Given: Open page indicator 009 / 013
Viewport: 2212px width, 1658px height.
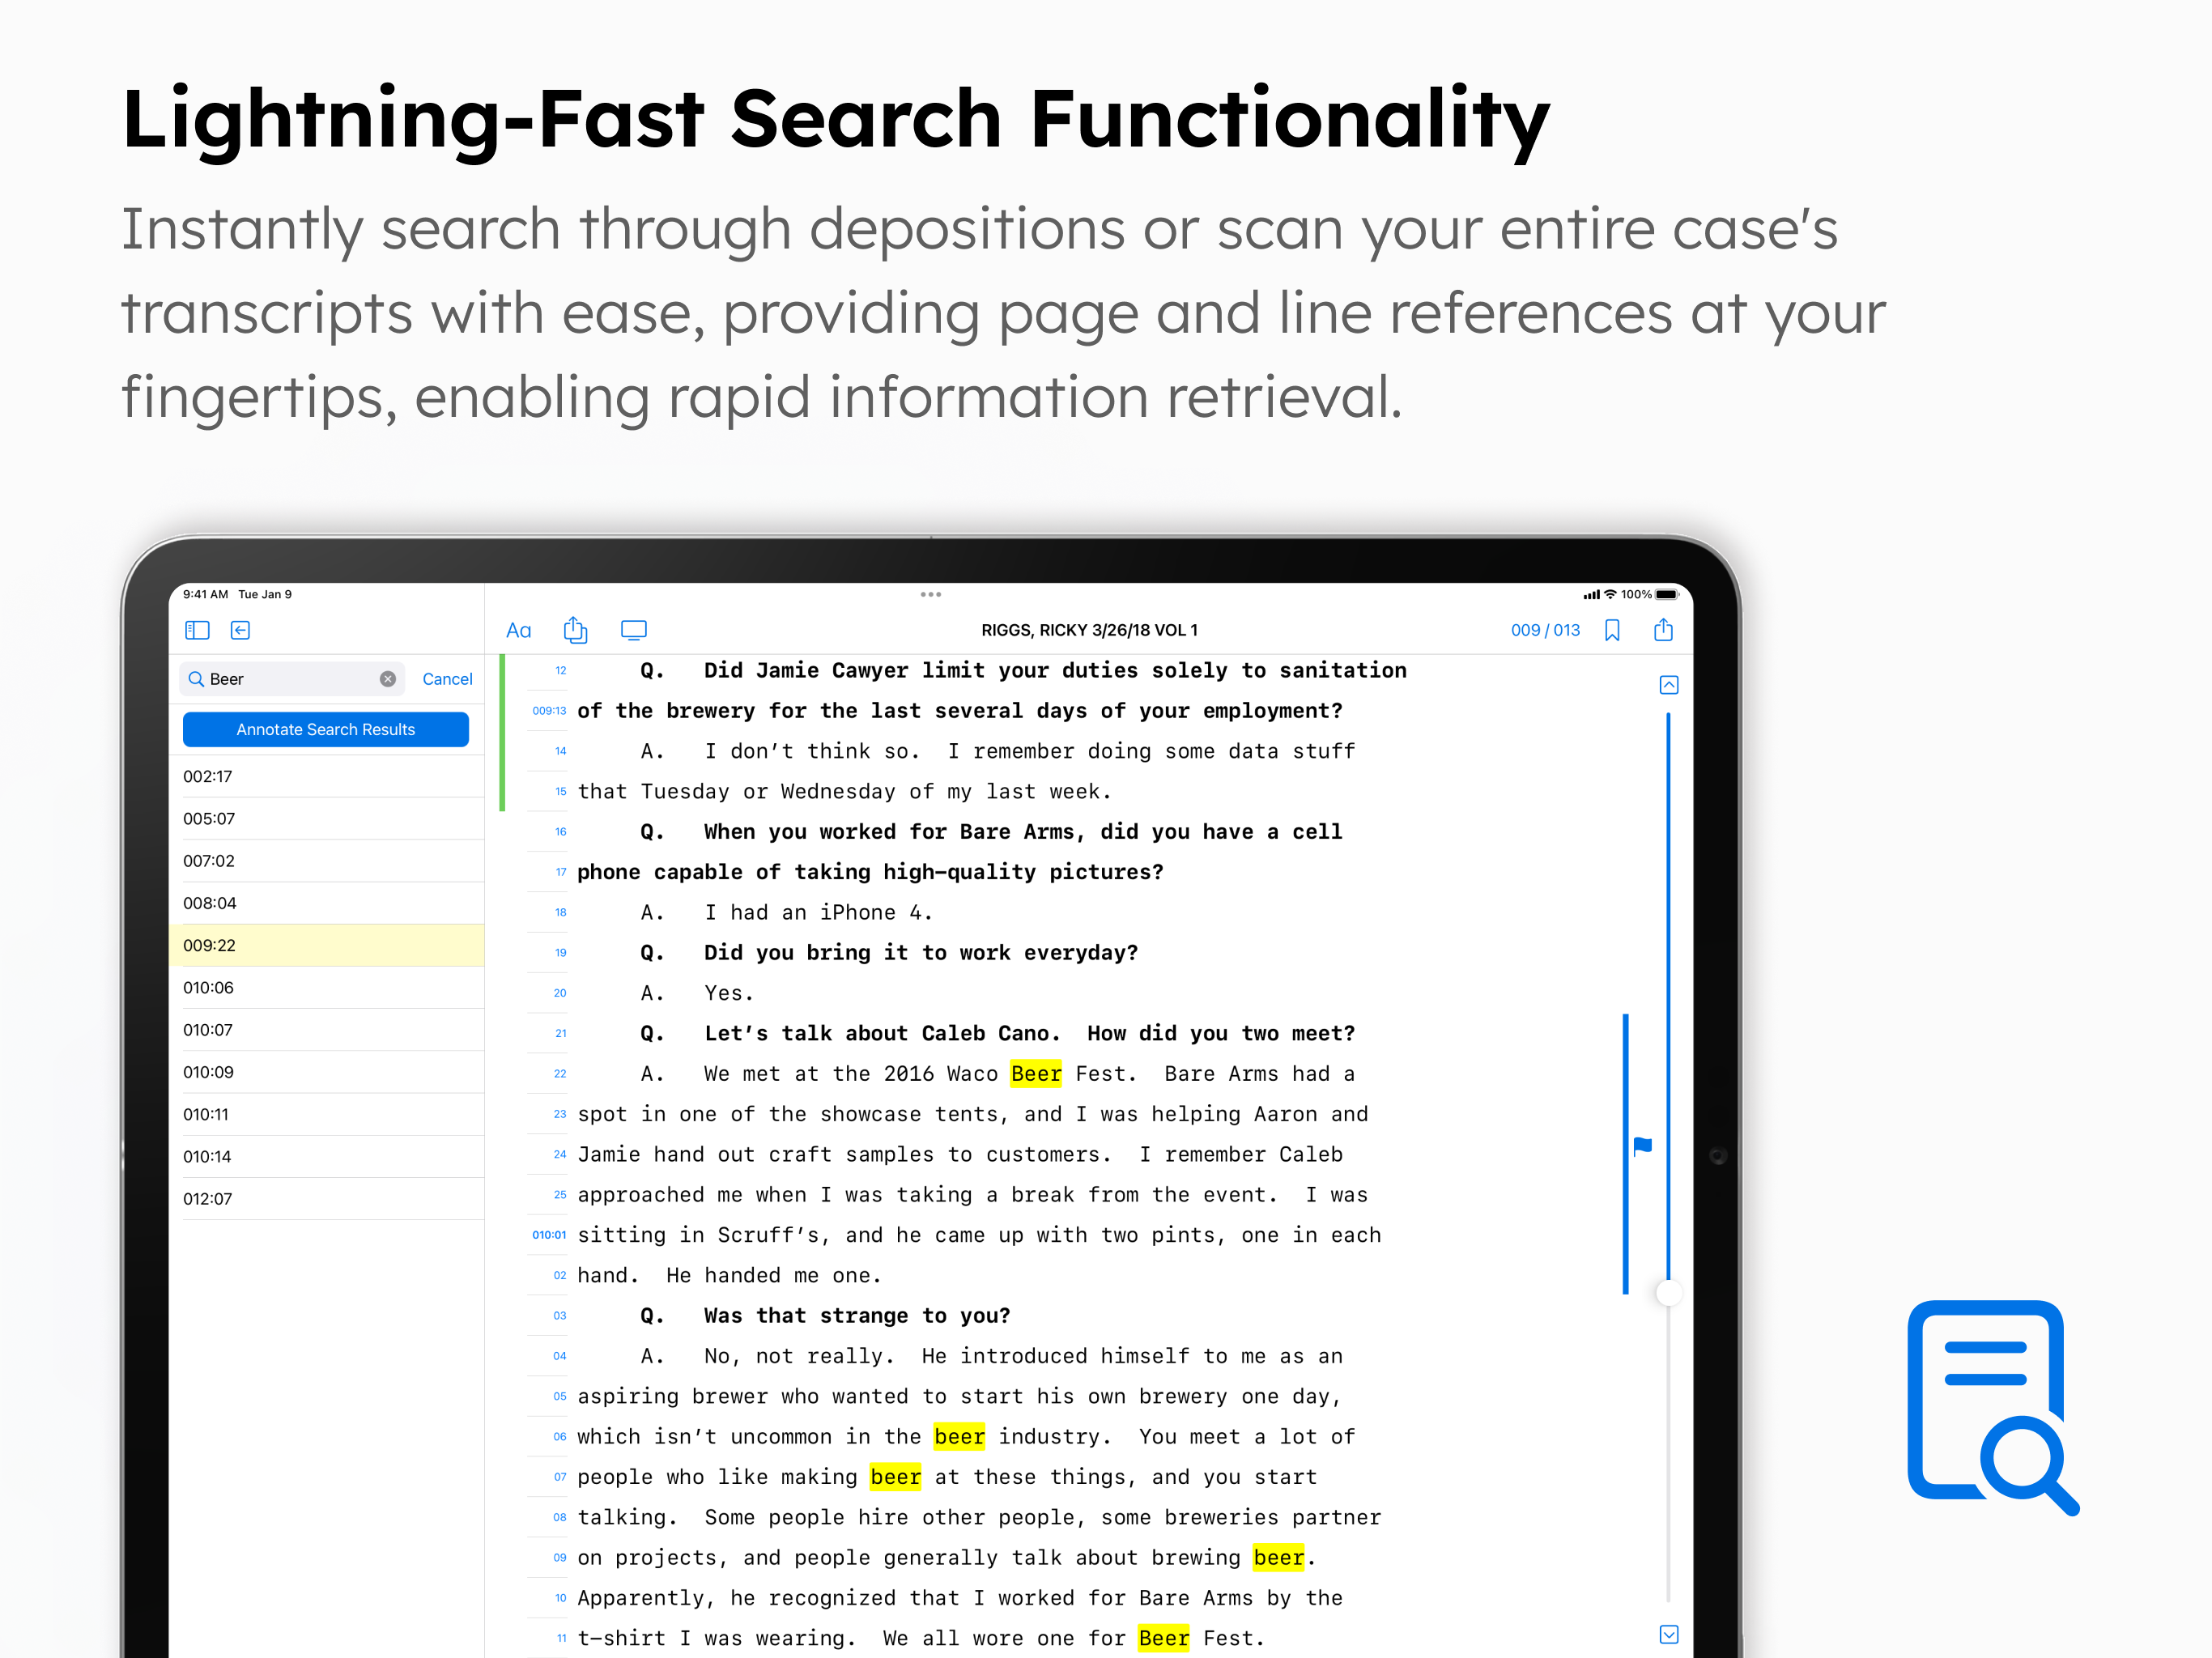Looking at the screenshot, I should coord(1545,630).
